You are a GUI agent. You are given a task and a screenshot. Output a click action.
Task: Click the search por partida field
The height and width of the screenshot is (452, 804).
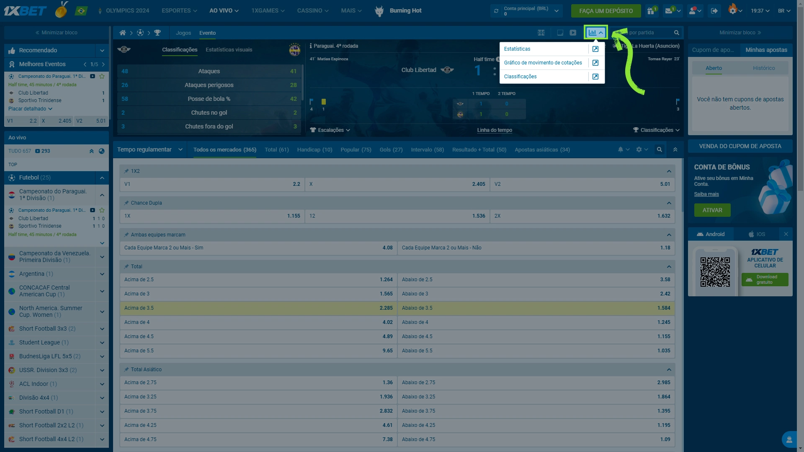click(647, 33)
